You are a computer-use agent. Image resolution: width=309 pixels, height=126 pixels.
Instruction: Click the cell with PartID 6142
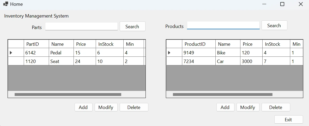(x=36, y=53)
